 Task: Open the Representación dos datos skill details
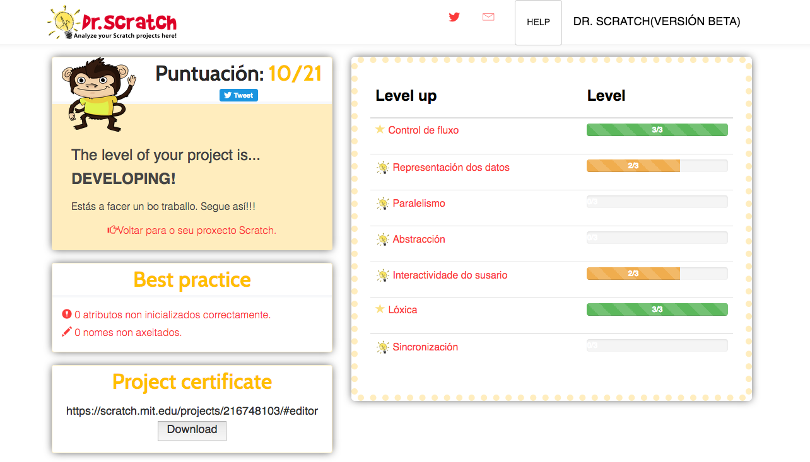pyautogui.click(x=451, y=167)
